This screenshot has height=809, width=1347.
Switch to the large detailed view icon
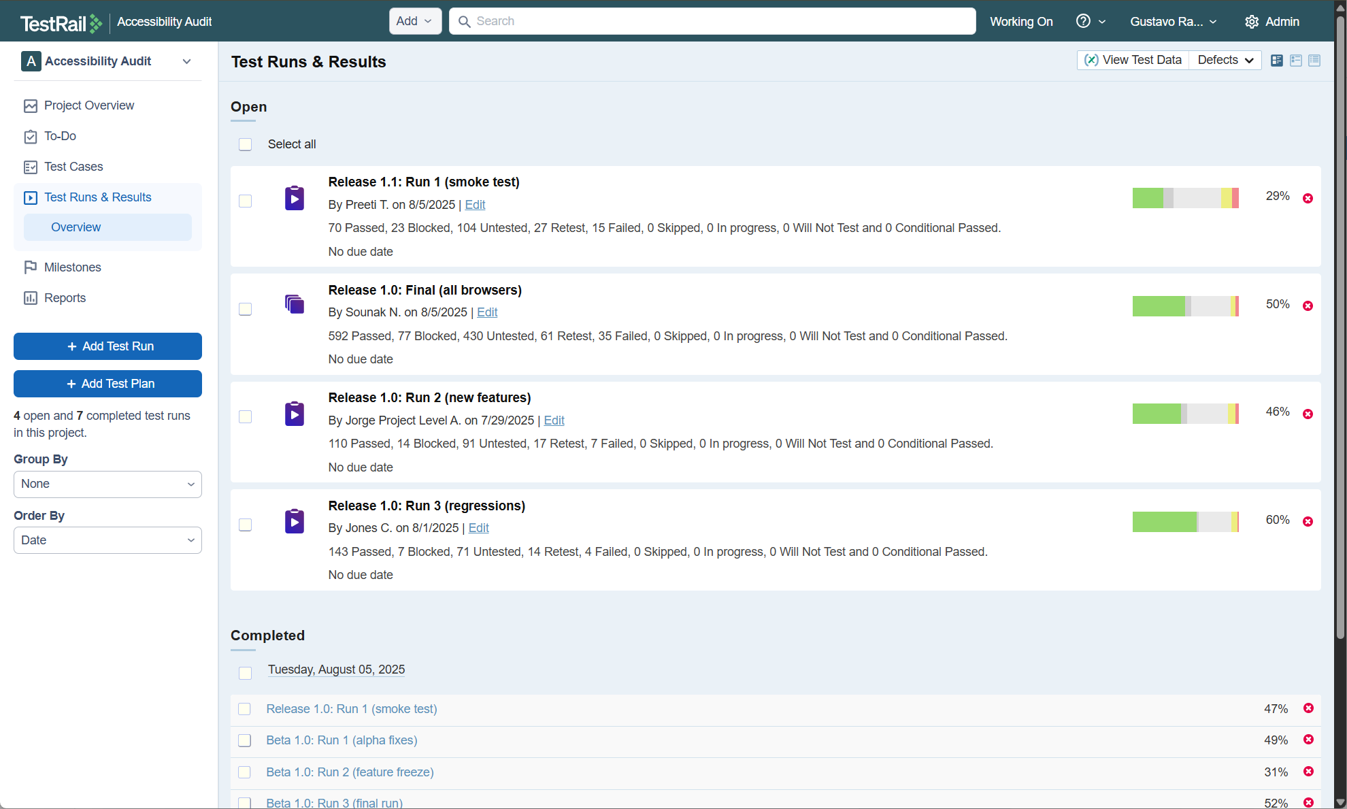tap(1277, 61)
